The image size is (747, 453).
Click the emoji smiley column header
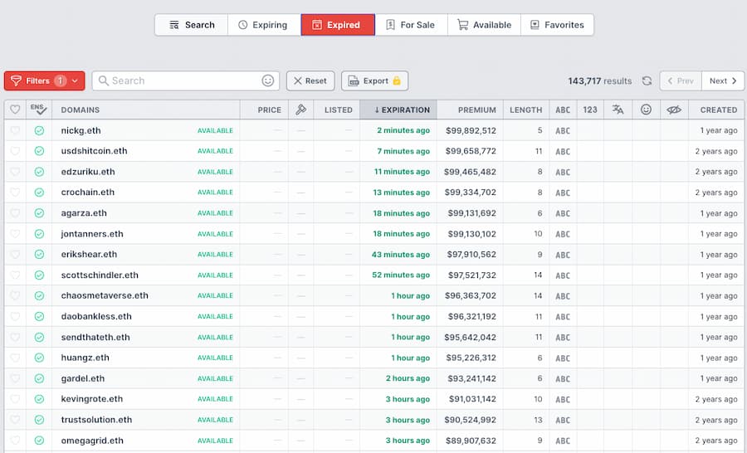tap(646, 110)
